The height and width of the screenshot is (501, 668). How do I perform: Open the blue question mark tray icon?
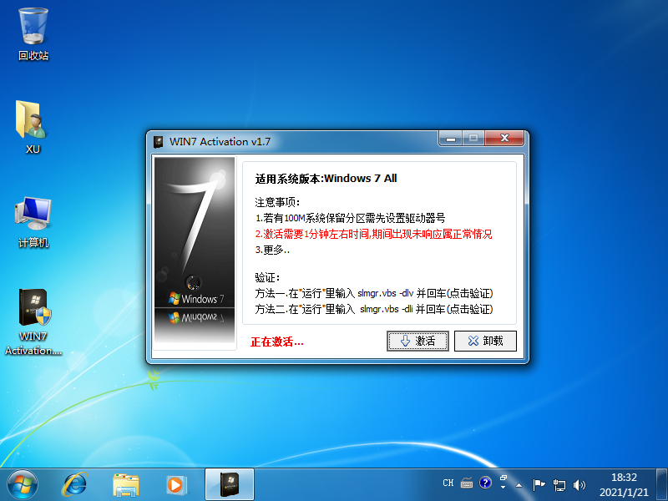(485, 483)
